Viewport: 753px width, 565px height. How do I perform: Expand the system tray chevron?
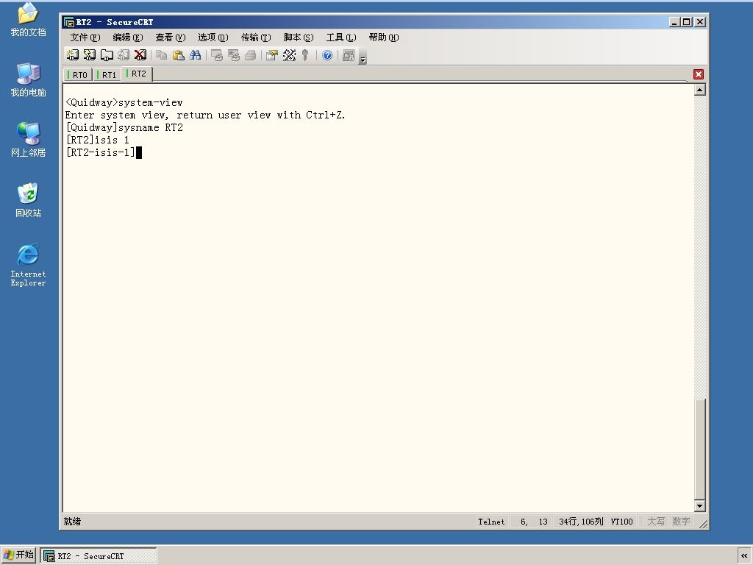pyautogui.click(x=744, y=556)
